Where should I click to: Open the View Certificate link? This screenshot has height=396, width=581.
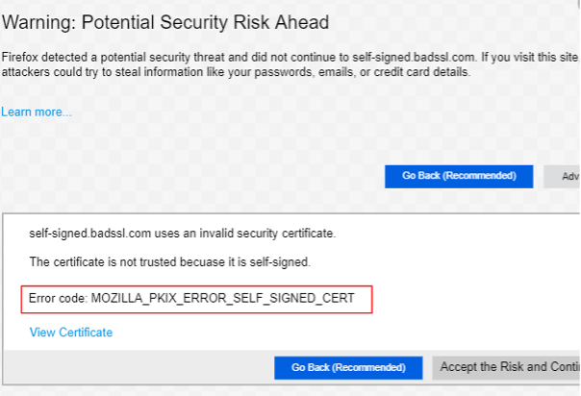(x=71, y=333)
